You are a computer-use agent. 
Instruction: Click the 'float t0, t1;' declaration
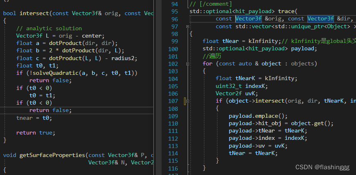38,66
